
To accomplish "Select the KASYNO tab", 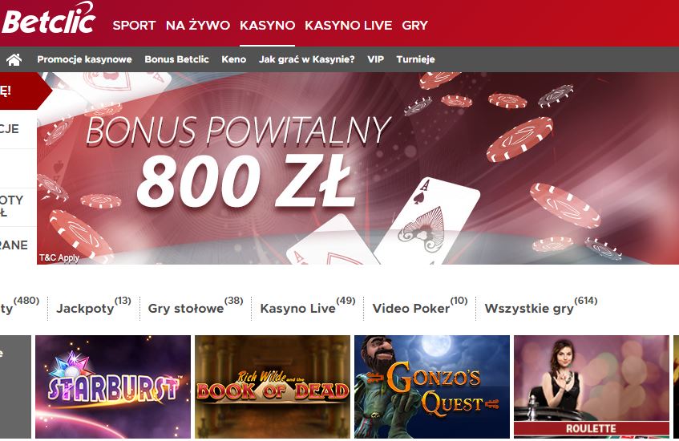I will pos(267,26).
